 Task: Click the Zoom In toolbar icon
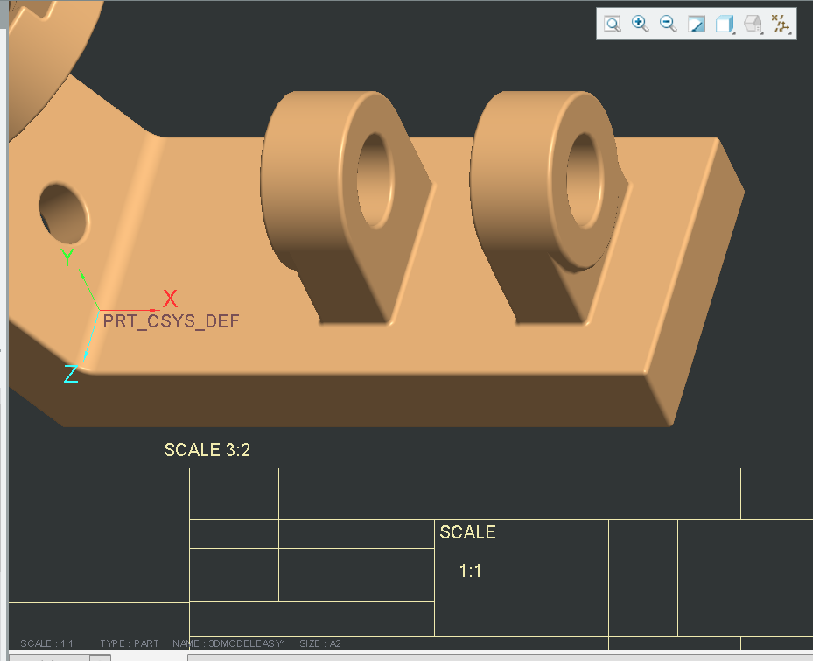(640, 24)
